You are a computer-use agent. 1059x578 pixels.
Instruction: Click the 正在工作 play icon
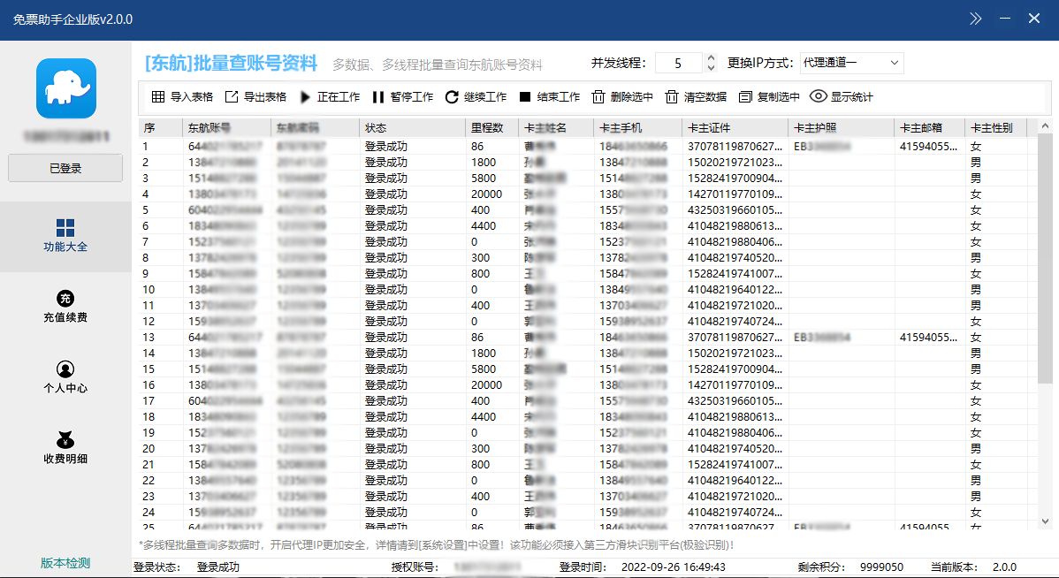pos(305,97)
